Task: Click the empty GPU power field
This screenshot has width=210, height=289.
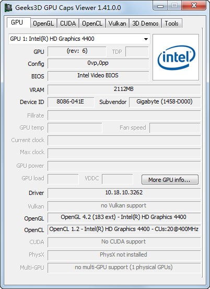Action: pyautogui.click(x=124, y=166)
